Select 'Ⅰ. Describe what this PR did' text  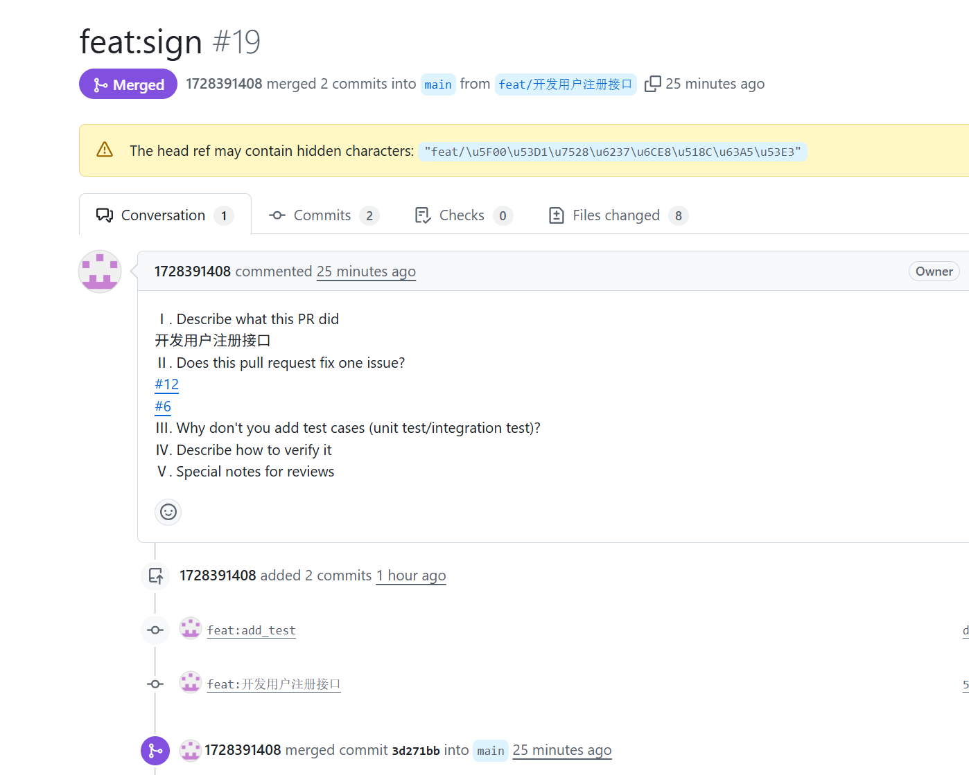[x=248, y=319]
